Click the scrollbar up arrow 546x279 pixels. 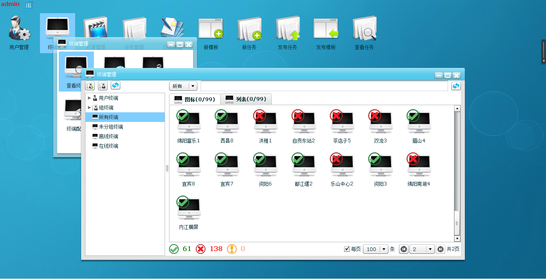tap(457, 108)
